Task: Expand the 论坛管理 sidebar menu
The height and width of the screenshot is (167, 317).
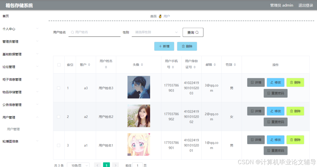Action: 20,67
